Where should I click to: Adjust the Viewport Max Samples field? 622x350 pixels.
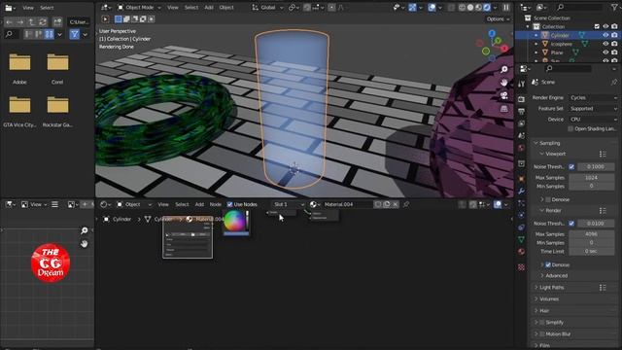pos(592,177)
